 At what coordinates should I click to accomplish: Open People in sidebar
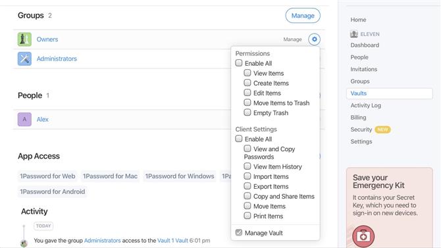point(359,57)
